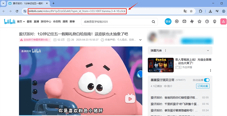227x116 pixels.
Task: Open watch history clock icon
Action: tap(207, 21)
